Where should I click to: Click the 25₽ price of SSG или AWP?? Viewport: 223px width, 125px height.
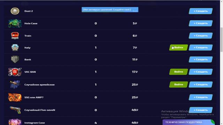[x=135, y=97]
